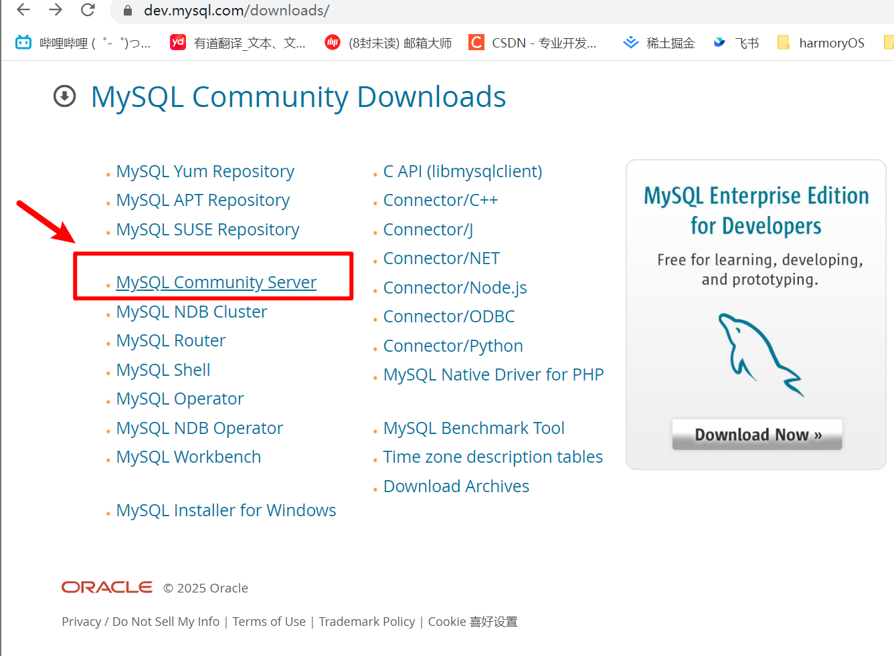Open the Download Archives page
The height and width of the screenshot is (656, 894).
coord(456,486)
